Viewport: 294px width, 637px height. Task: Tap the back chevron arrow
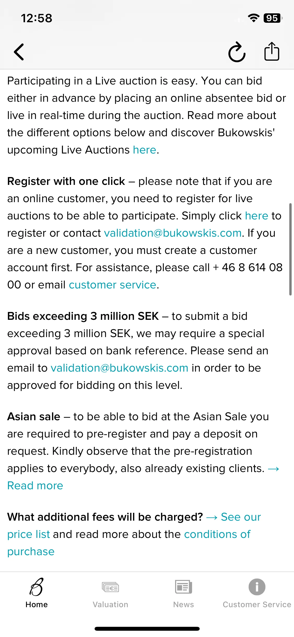19,52
